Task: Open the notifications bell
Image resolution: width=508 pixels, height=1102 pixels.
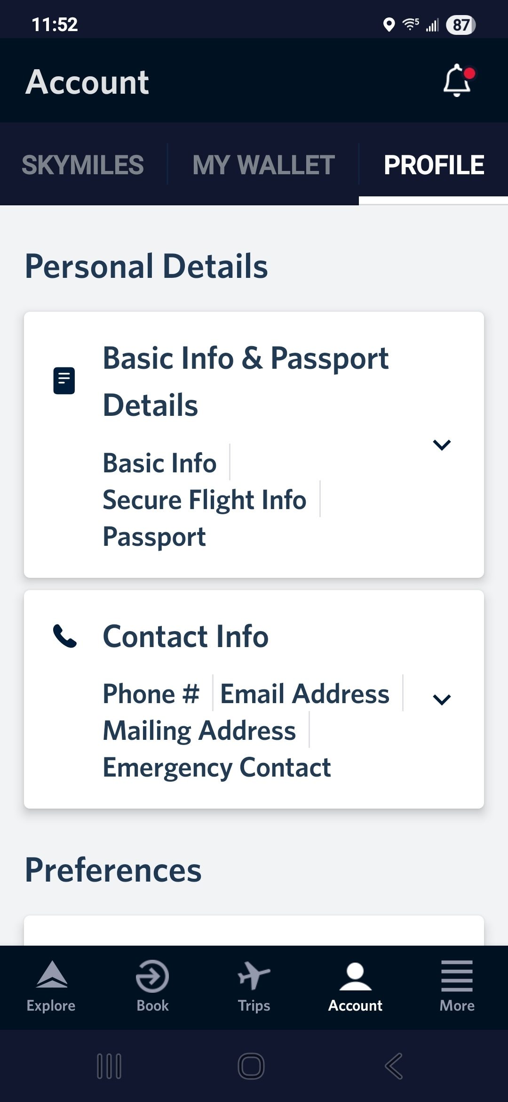Action: [x=457, y=81]
